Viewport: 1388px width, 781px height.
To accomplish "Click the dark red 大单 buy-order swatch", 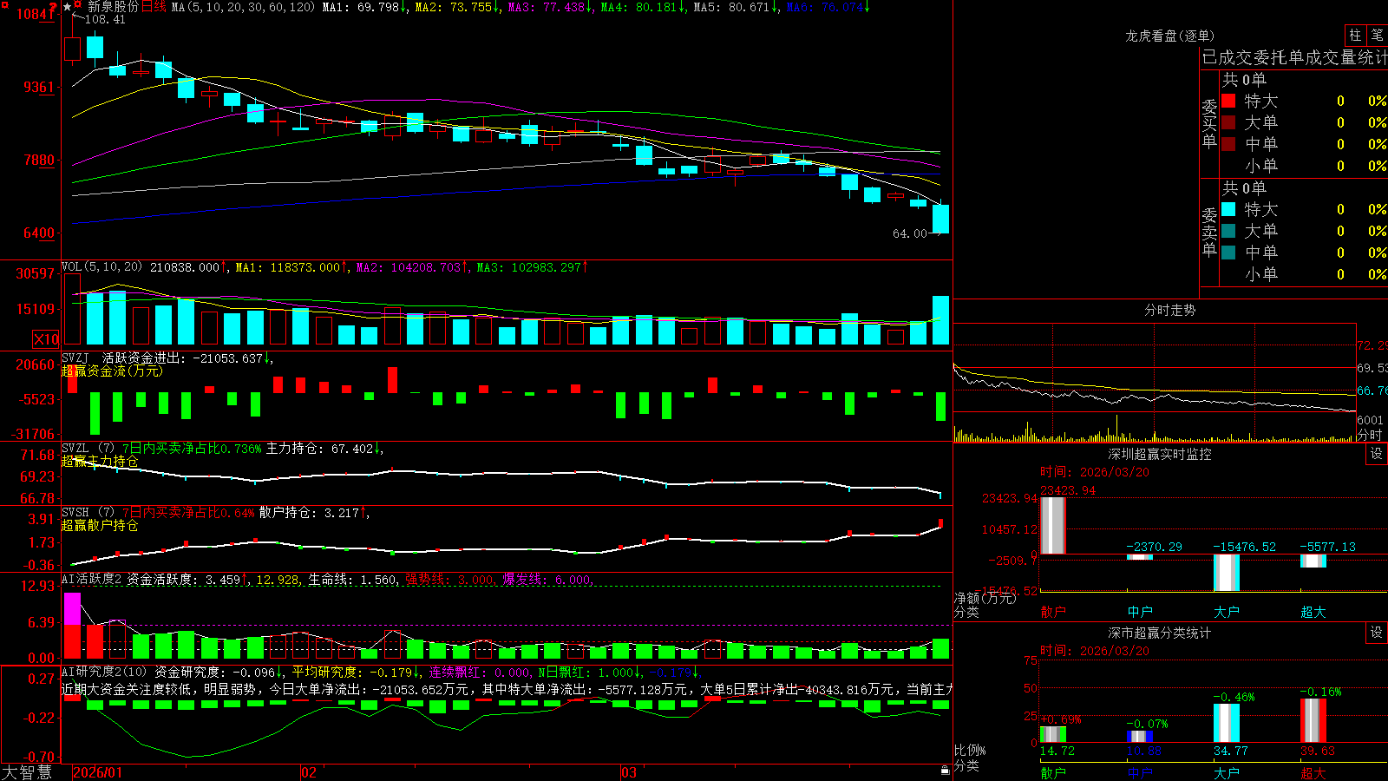I will [x=1228, y=122].
